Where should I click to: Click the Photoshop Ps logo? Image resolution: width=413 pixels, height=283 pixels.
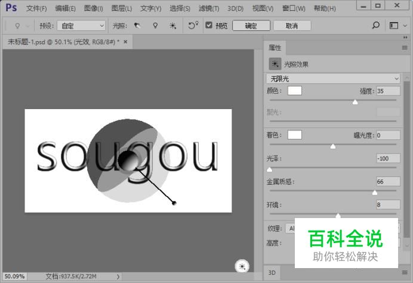coord(11,8)
